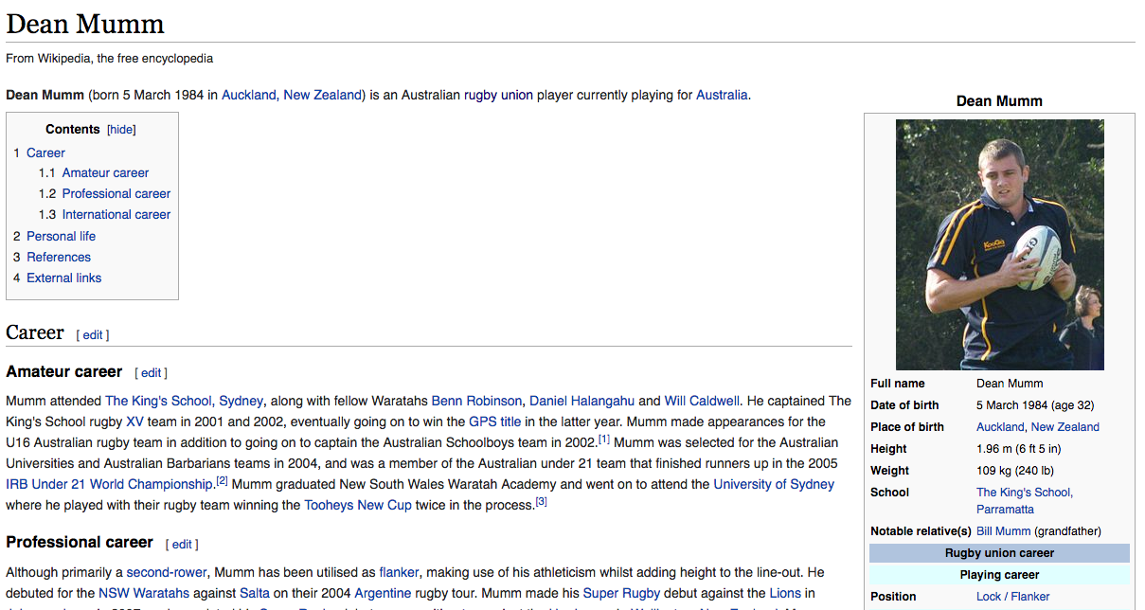Edit the Professional career section
The height and width of the screenshot is (610, 1145).
point(182,544)
